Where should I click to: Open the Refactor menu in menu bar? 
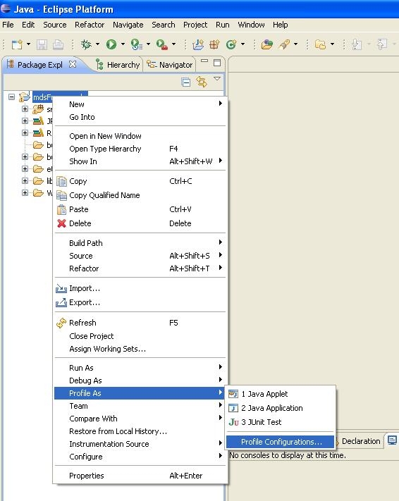click(90, 25)
